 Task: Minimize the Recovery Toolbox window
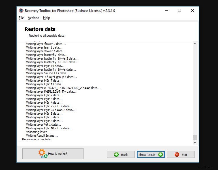coord(167,10)
